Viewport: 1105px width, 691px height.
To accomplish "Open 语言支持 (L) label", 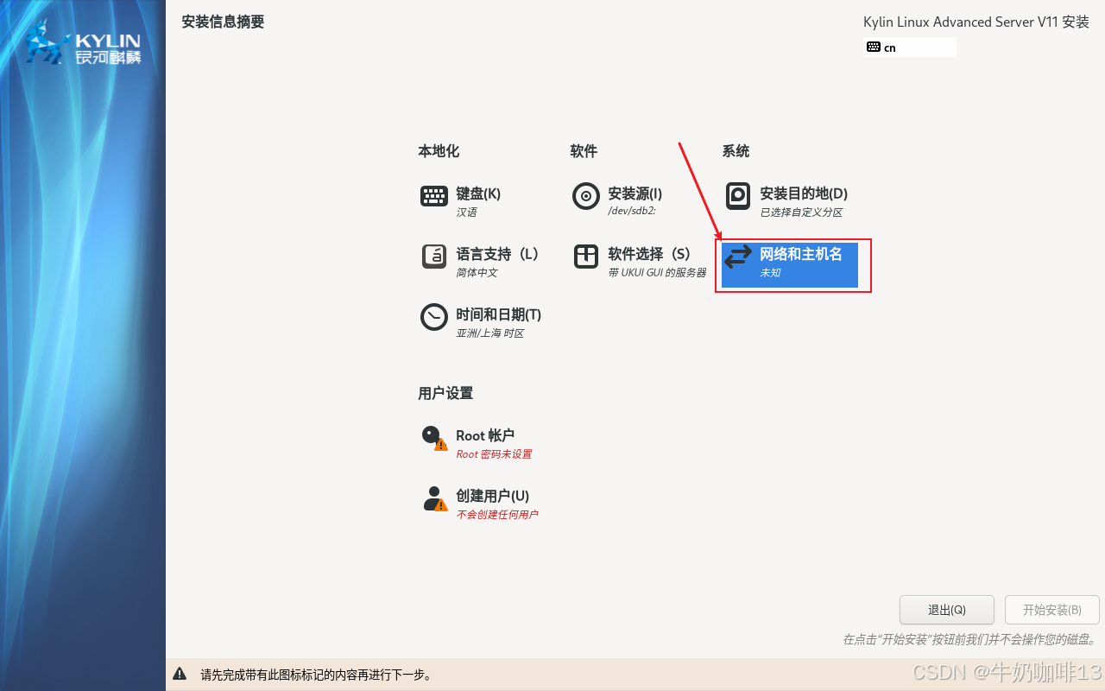I will coord(497,254).
